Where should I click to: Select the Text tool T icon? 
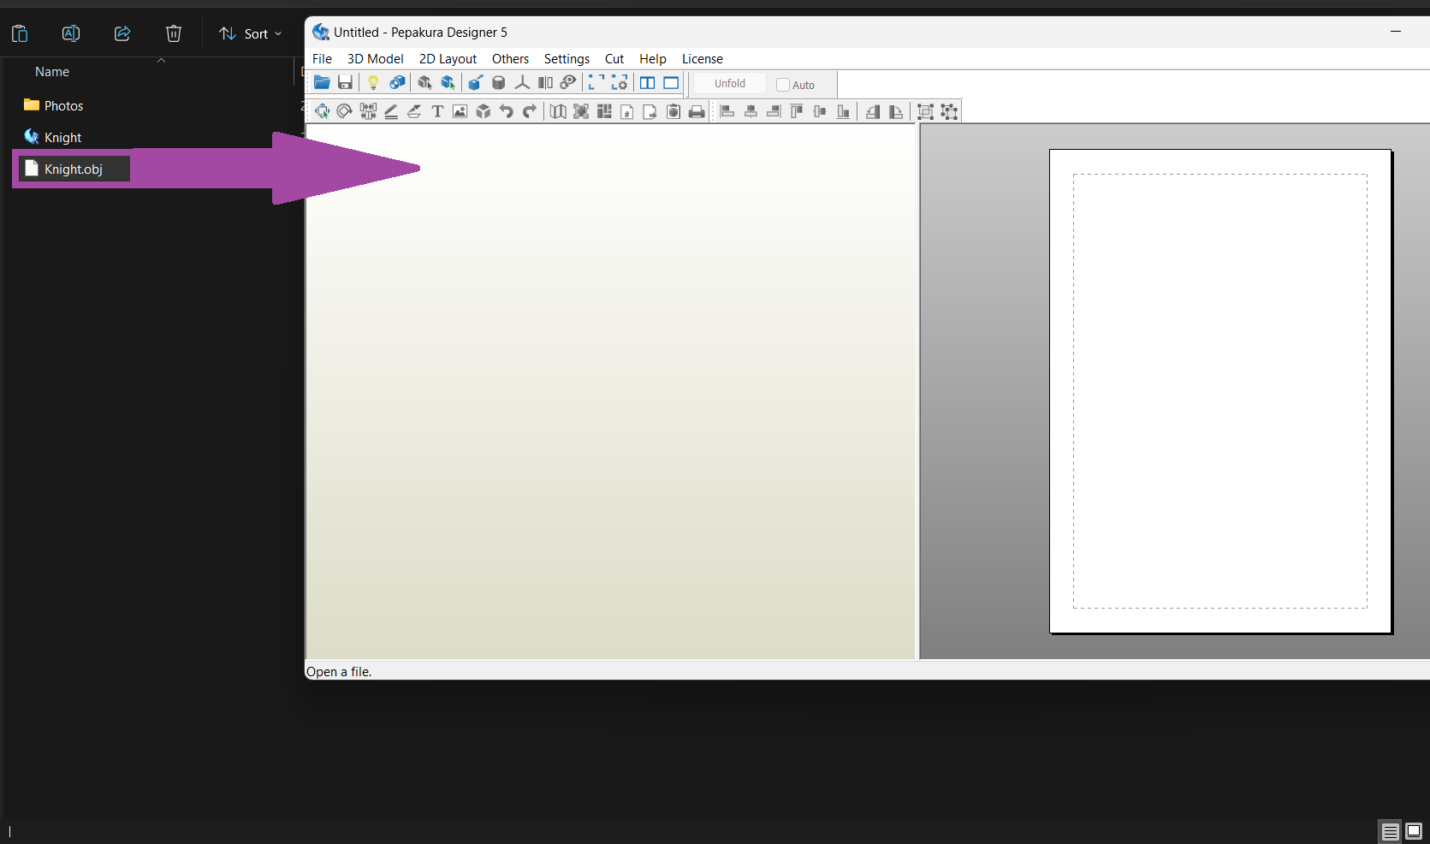(x=437, y=111)
